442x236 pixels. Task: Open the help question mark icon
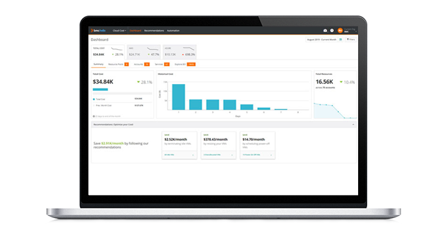click(332, 31)
